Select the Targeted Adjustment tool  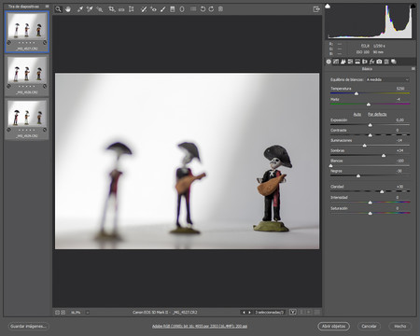coord(100,9)
